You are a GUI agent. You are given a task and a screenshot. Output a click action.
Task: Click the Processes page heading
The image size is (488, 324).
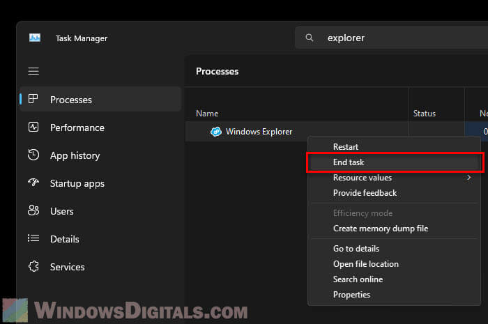(x=218, y=72)
